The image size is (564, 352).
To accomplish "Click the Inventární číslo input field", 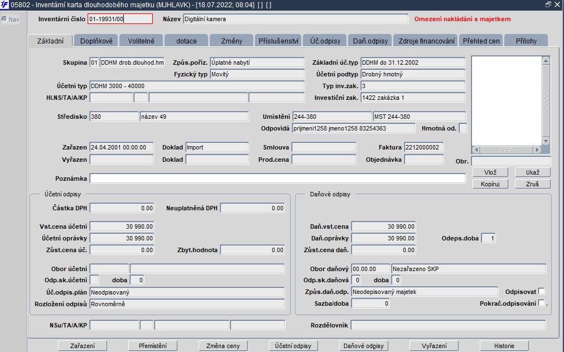I will pos(120,19).
